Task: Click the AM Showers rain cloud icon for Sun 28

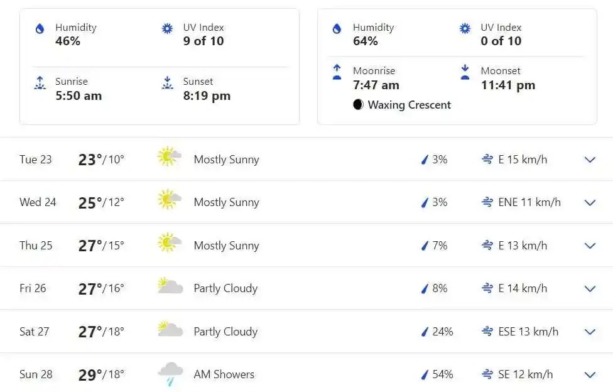Action: pos(170,374)
